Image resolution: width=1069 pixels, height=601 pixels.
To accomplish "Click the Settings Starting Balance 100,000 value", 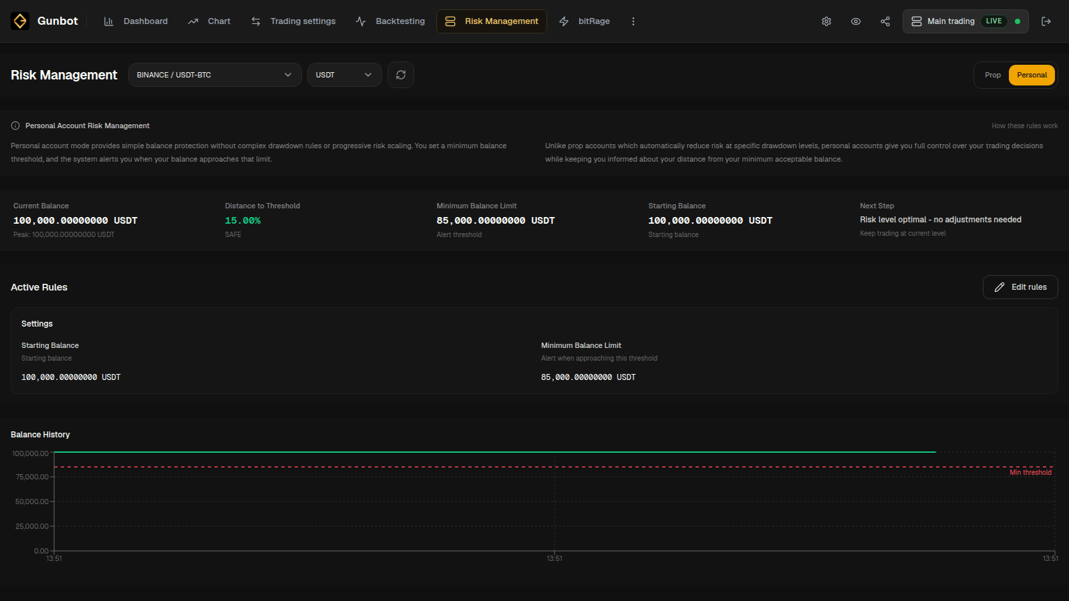I will [x=71, y=377].
